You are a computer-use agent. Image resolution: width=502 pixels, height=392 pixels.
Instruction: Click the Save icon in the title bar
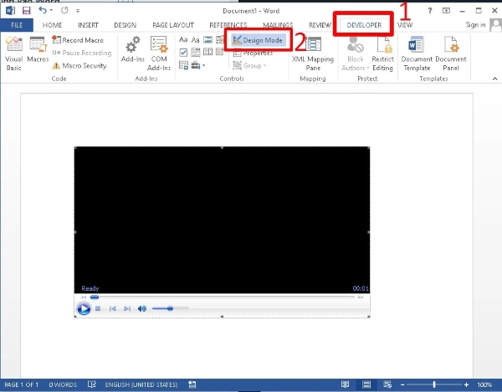pyautogui.click(x=26, y=9)
